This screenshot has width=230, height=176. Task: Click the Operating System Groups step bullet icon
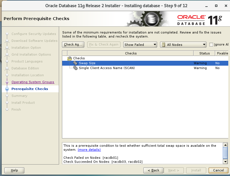point(7,82)
